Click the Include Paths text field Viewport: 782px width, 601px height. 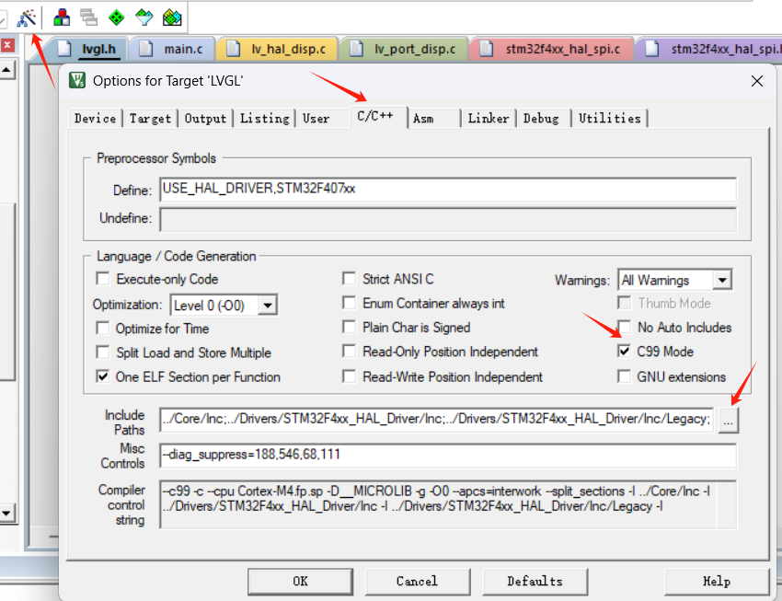pos(437,419)
